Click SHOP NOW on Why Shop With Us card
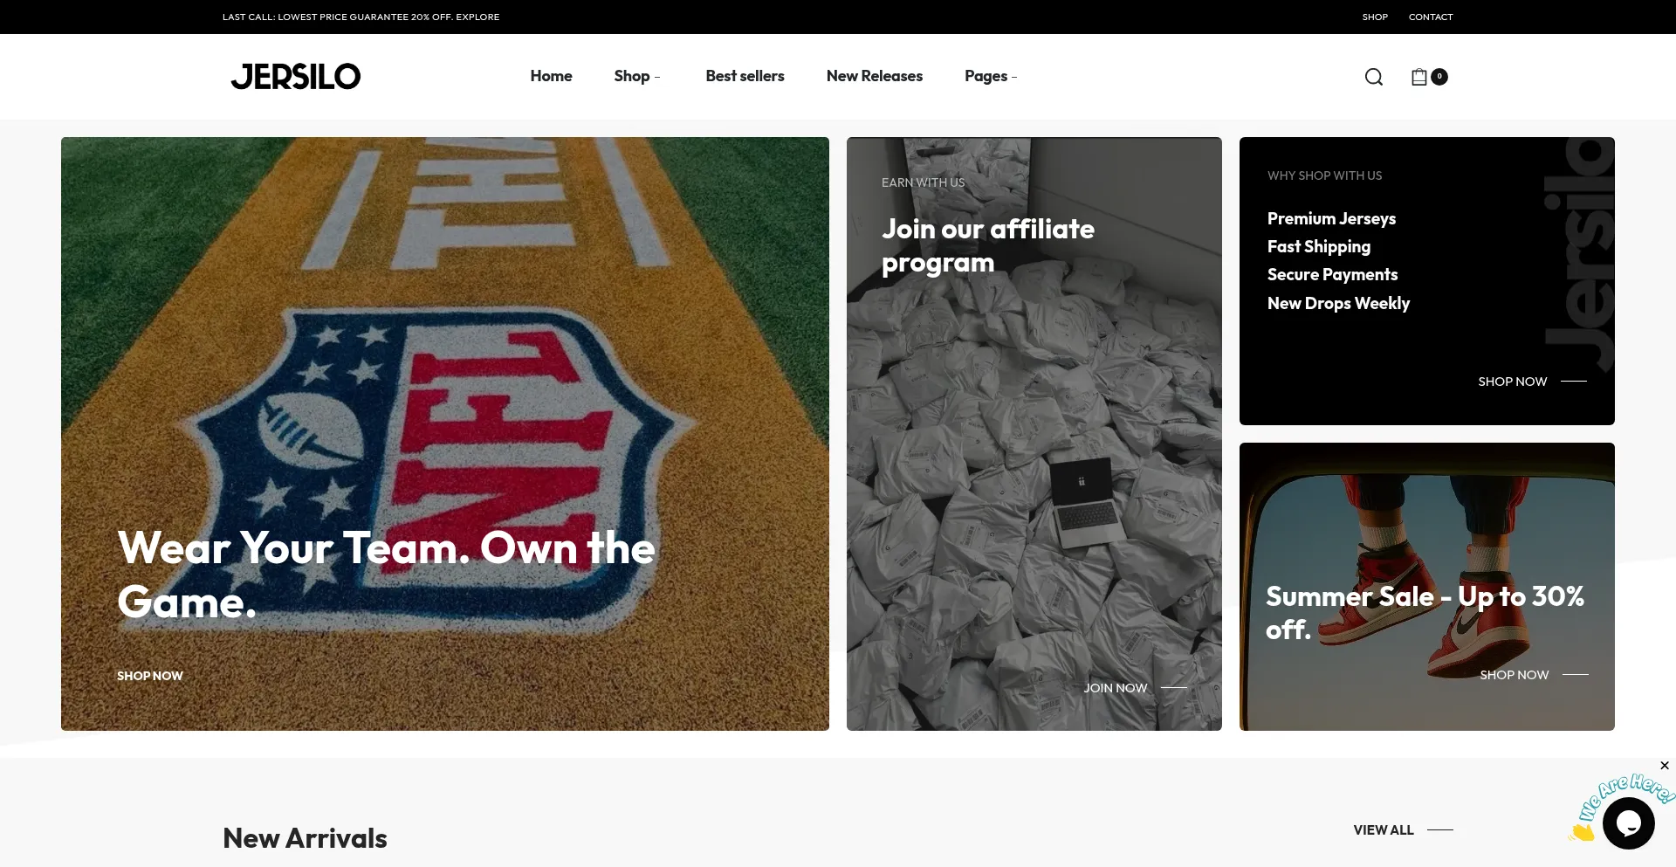 (1532, 382)
